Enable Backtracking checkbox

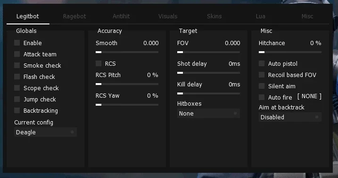point(17,110)
